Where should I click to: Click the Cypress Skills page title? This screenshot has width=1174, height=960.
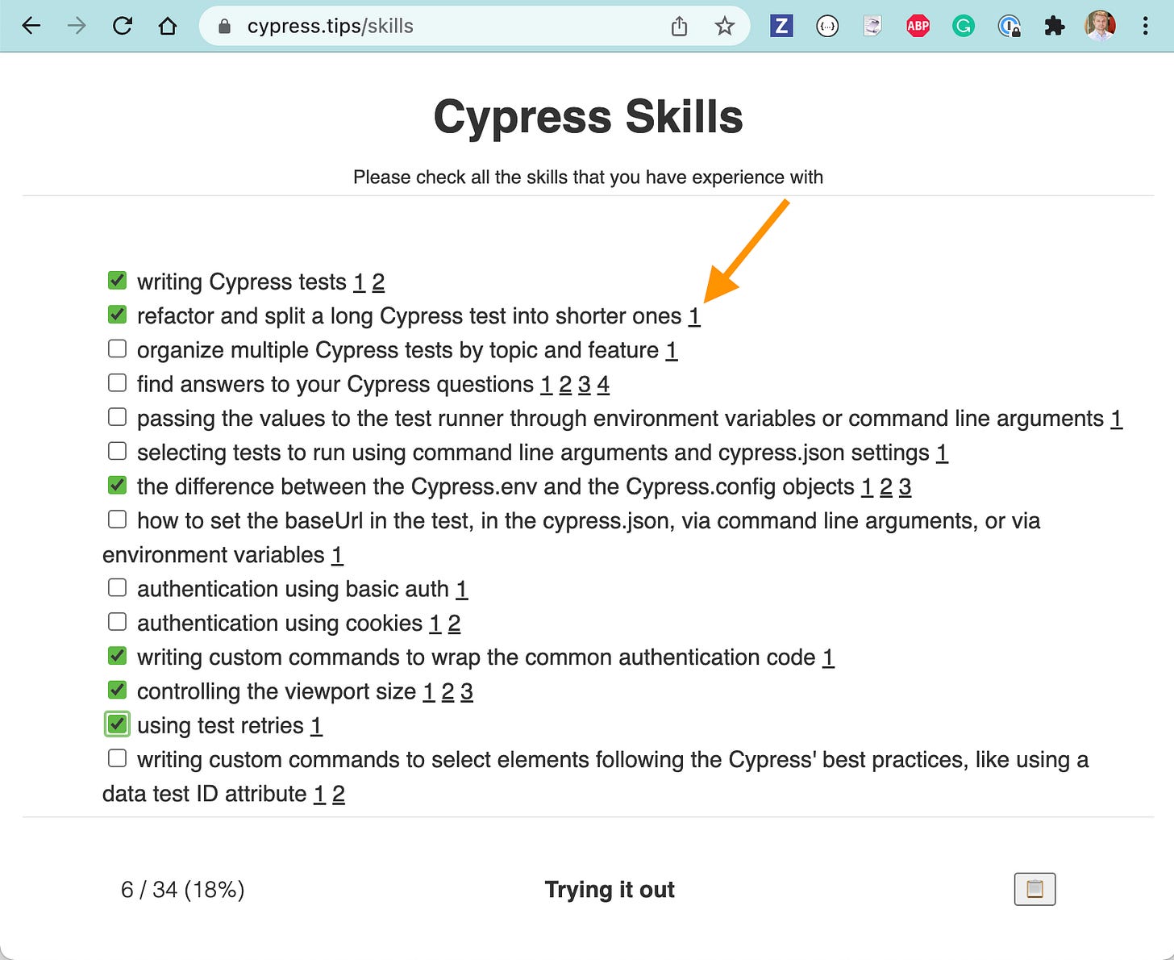[x=588, y=117]
